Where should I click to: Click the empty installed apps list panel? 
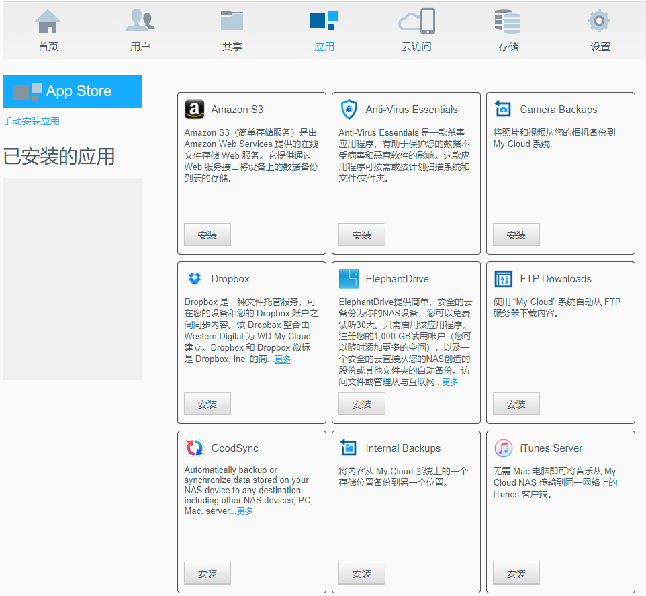(x=73, y=279)
